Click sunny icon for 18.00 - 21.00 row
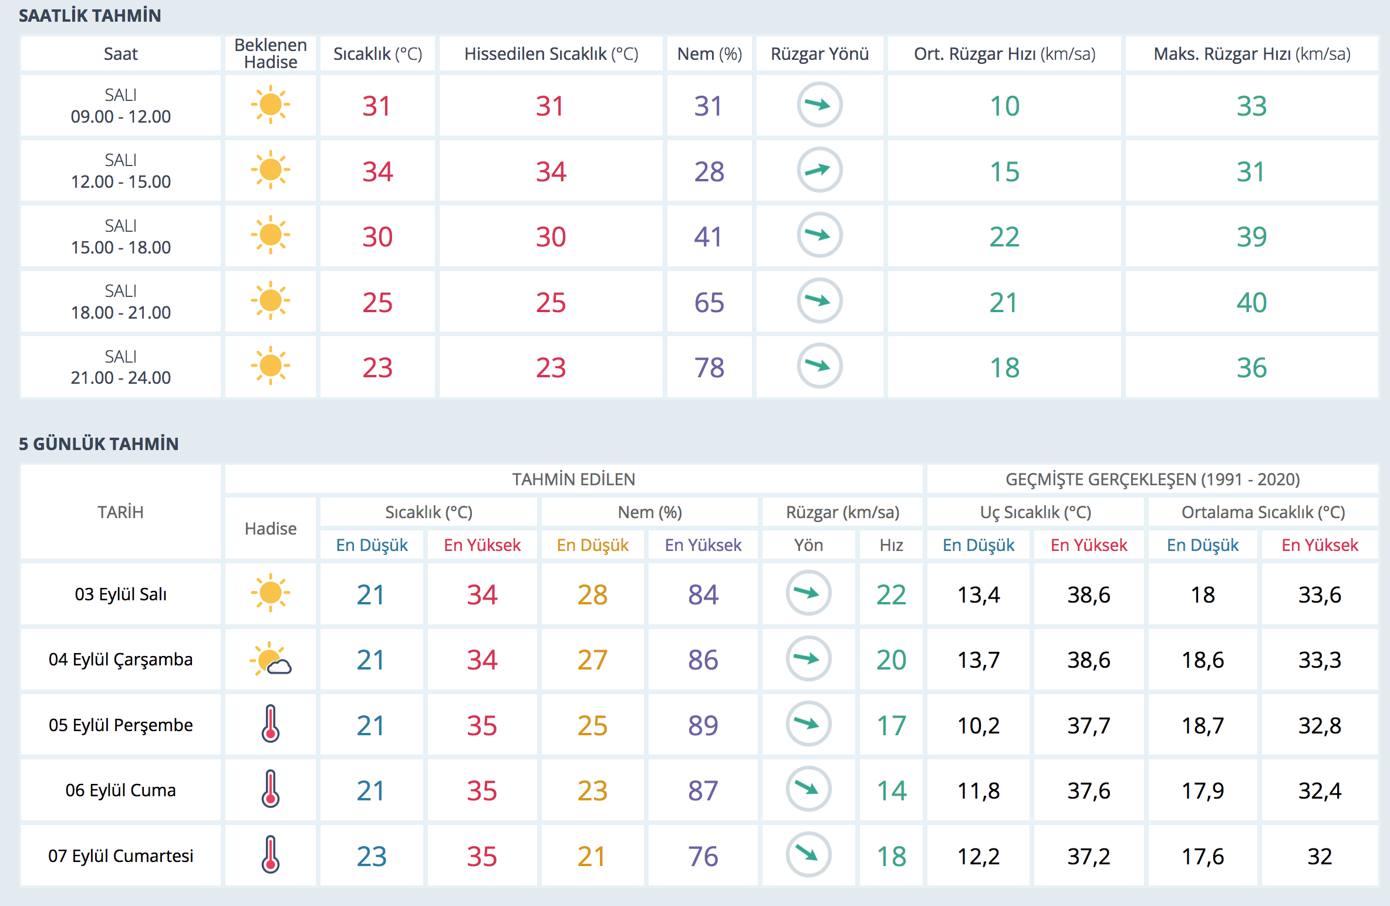The width and height of the screenshot is (1390, 906). tap(271, 301)
